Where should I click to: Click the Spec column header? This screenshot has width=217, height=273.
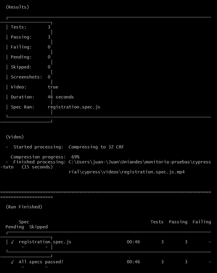pyautogui.click(x=24, y=222)
